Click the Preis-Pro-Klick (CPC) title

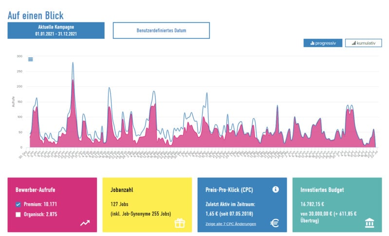[229, 190]
